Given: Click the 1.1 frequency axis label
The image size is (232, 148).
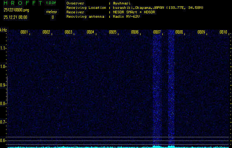Looking at the screenshot, I should (3, 48).
